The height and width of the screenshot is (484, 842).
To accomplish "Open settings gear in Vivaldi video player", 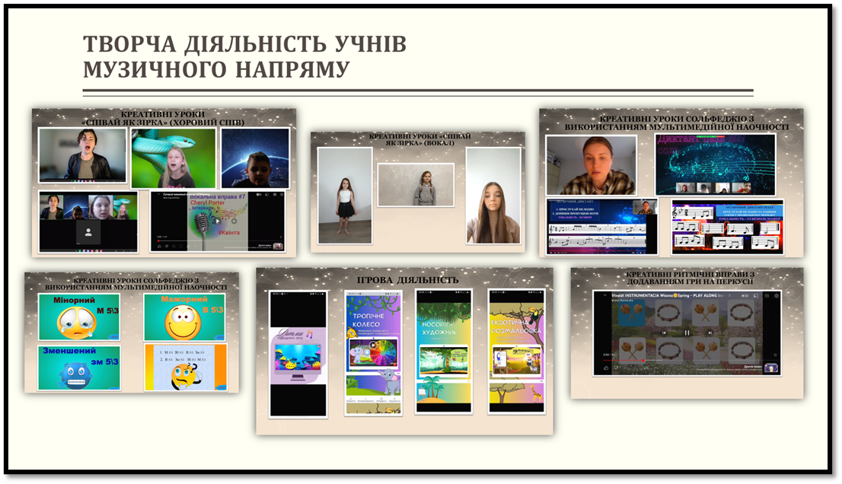I will click(x=776, y=295).
